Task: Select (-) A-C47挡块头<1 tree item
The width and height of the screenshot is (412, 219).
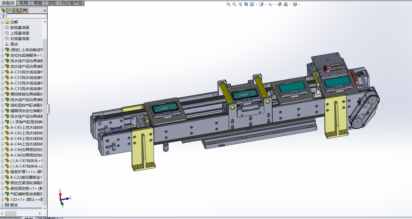Action: click(x=26, y=161)
